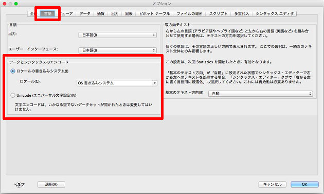Click the ヘルプ button
Screen dimensions: 324x194
[19, 184]
